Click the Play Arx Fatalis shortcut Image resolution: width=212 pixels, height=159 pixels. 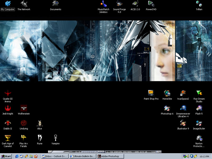24,141
